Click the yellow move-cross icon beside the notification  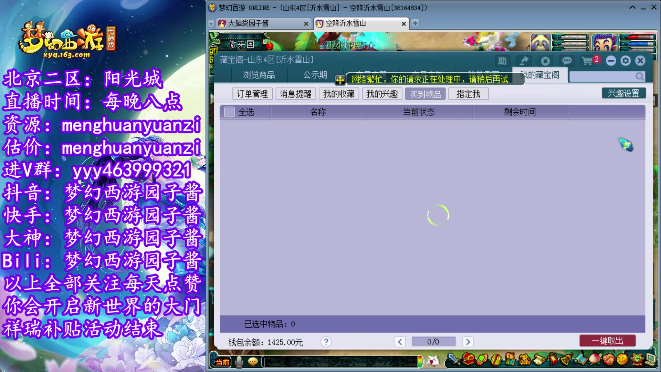(340, 80)
